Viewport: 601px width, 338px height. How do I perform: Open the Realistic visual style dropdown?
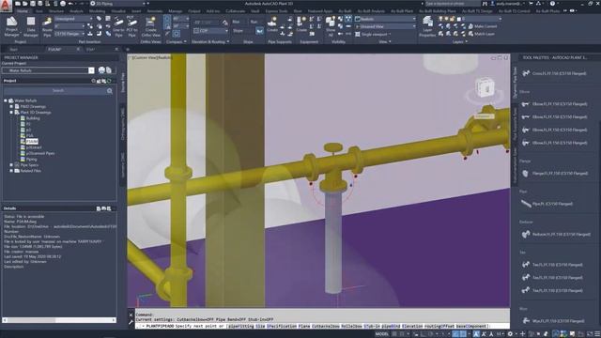pos(385,19)
